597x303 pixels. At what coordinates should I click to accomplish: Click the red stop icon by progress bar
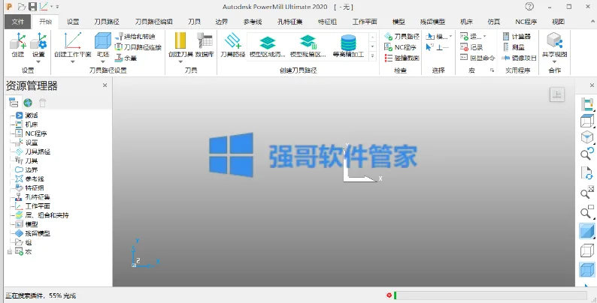(389, 295)
